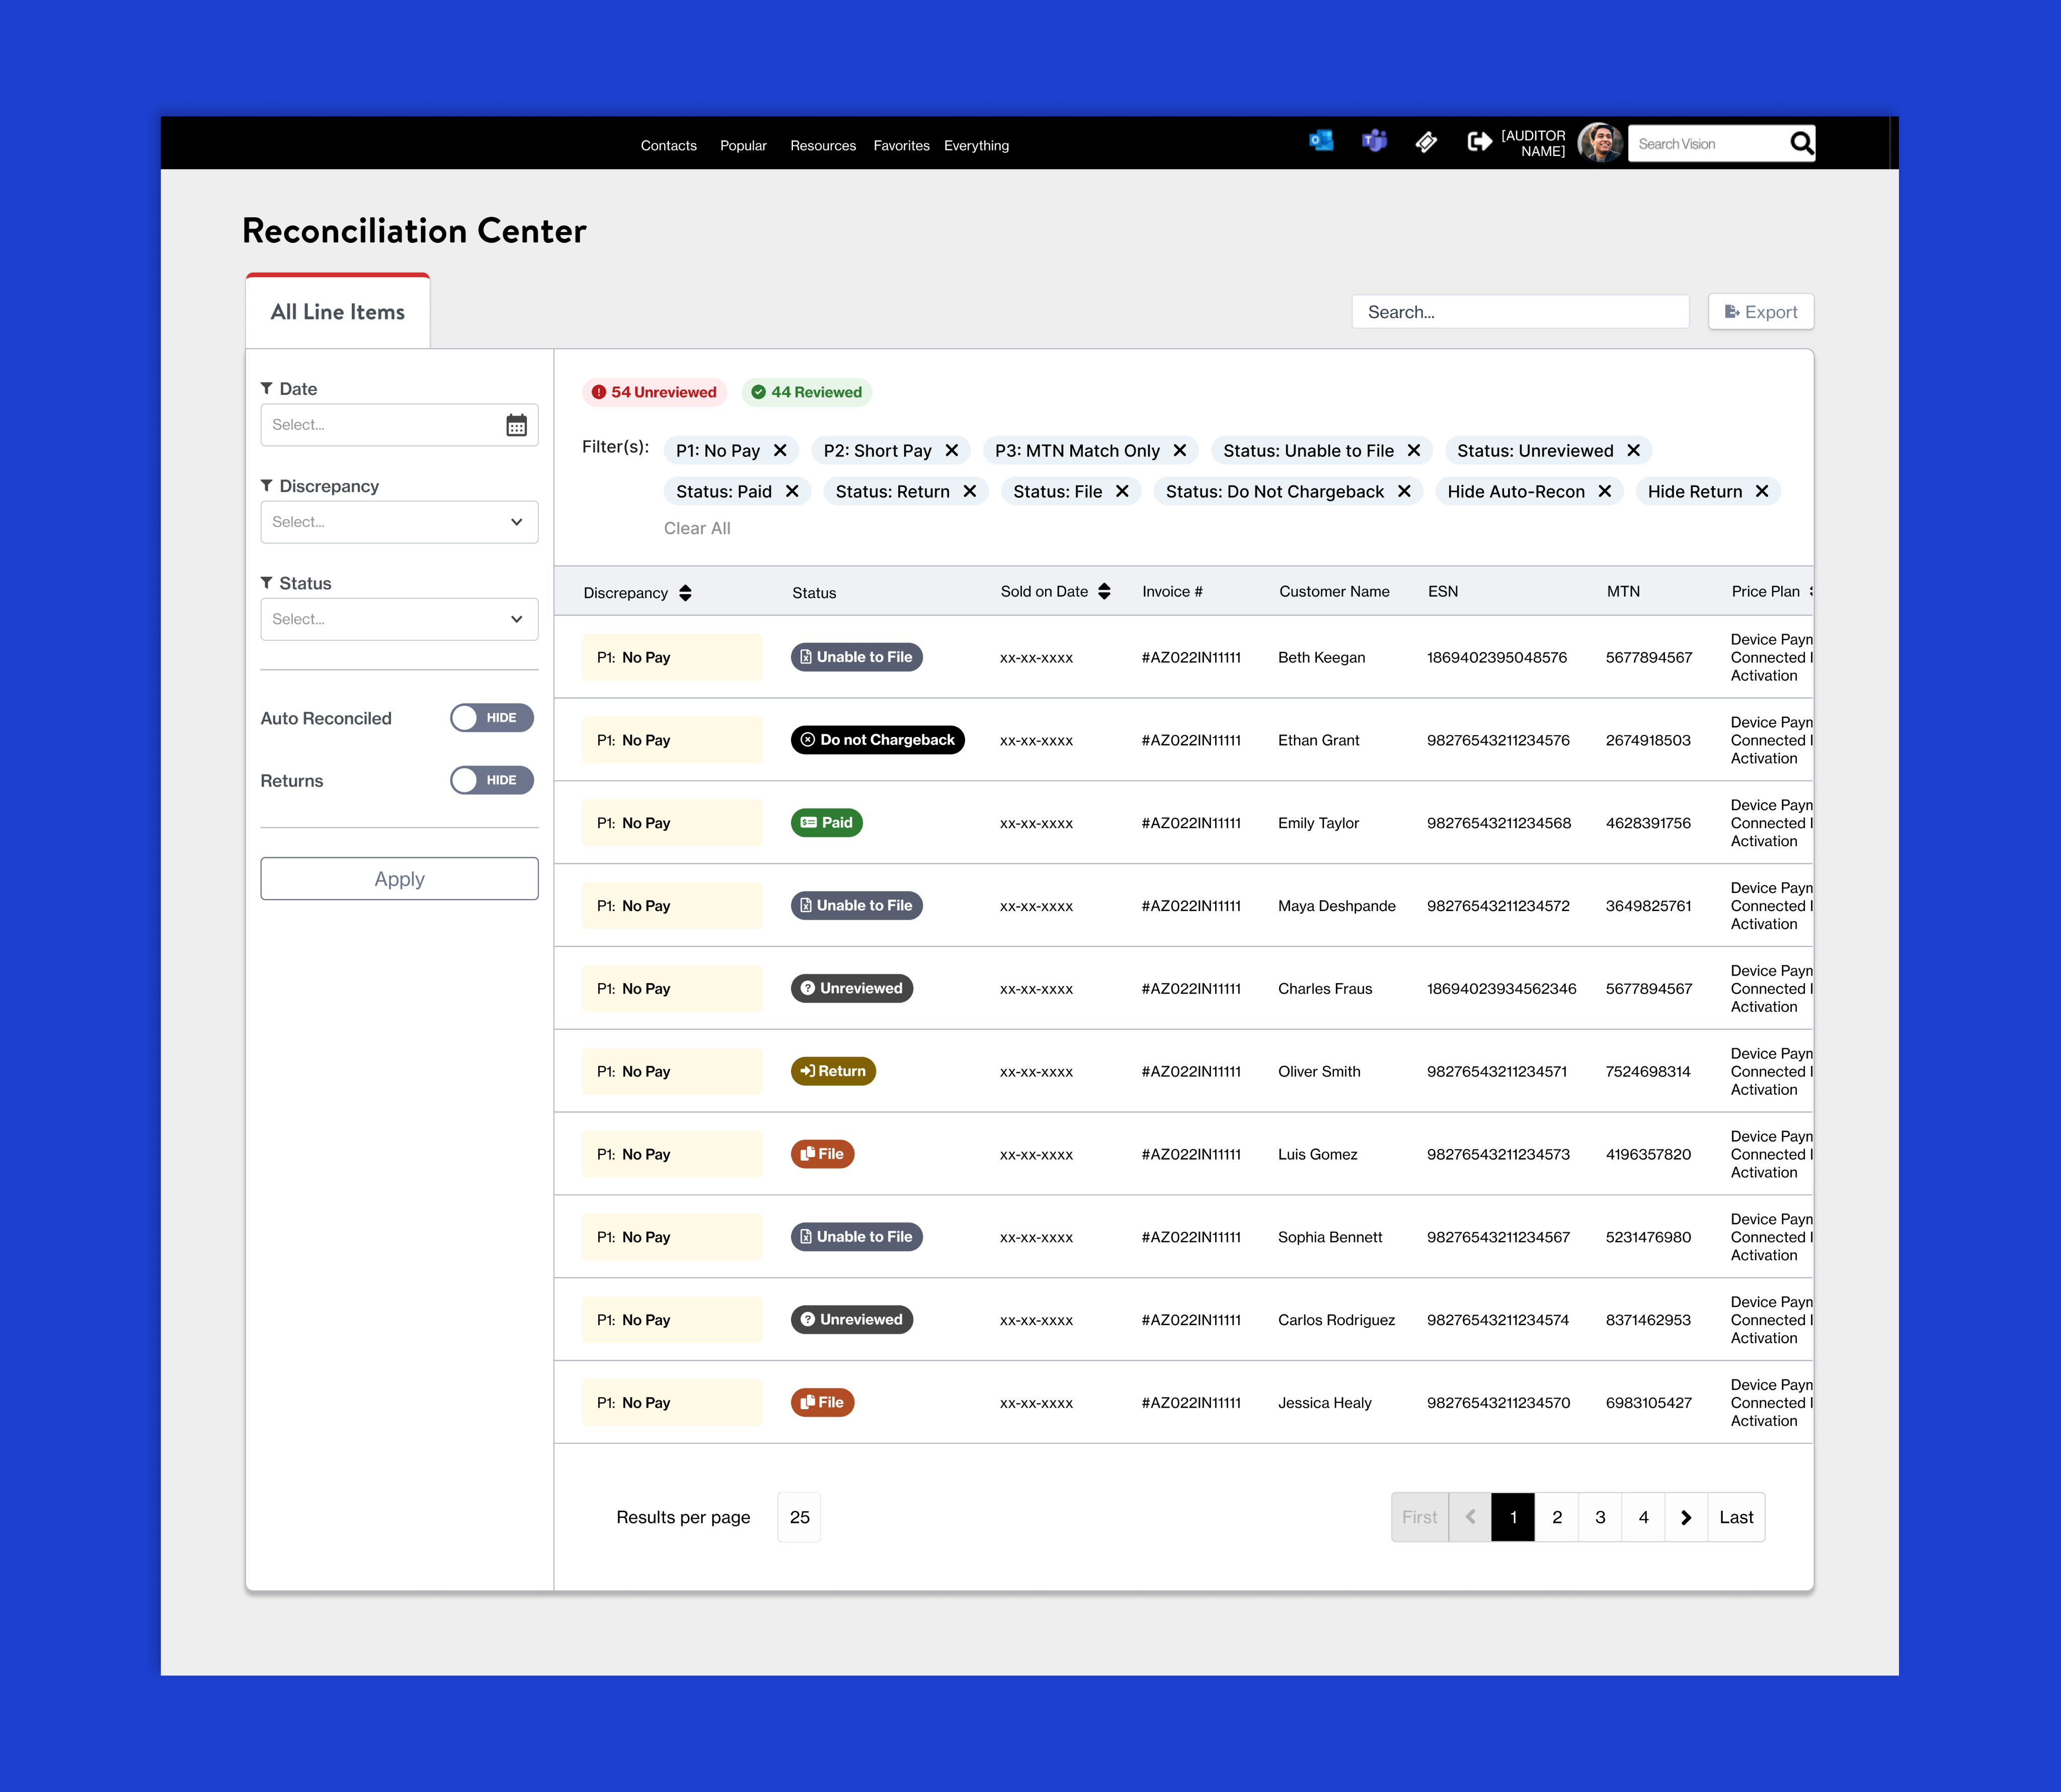The width and height of the screenshot is (2061, 1792).
Task: Click customer name Carlos Rodriguez
Action: [1336, 1320]
